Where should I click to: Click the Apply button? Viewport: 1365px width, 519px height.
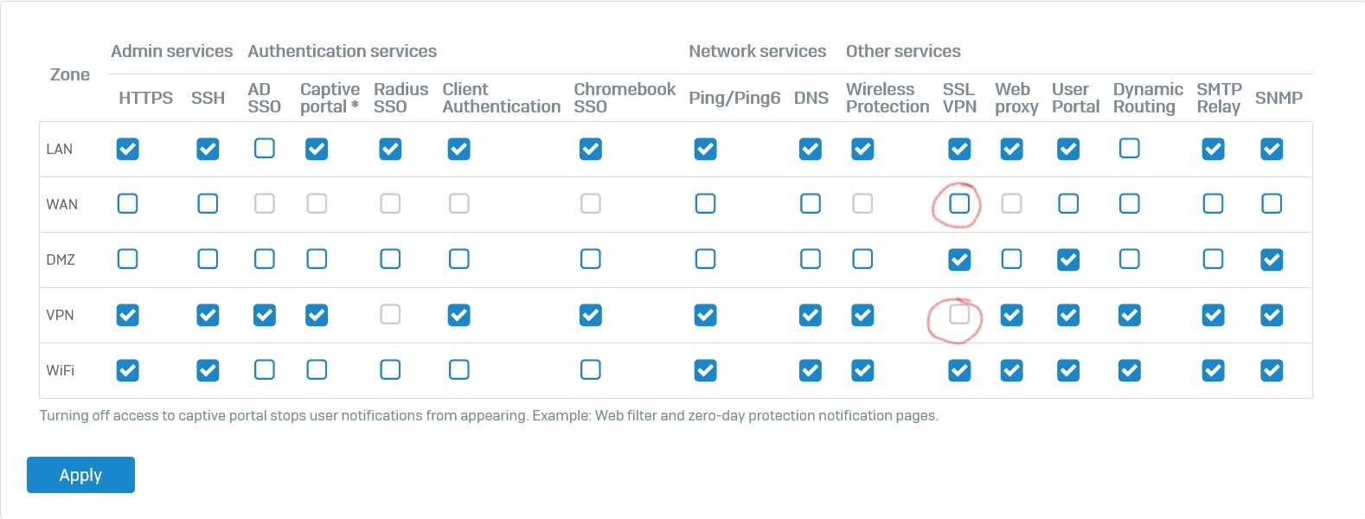80,475
